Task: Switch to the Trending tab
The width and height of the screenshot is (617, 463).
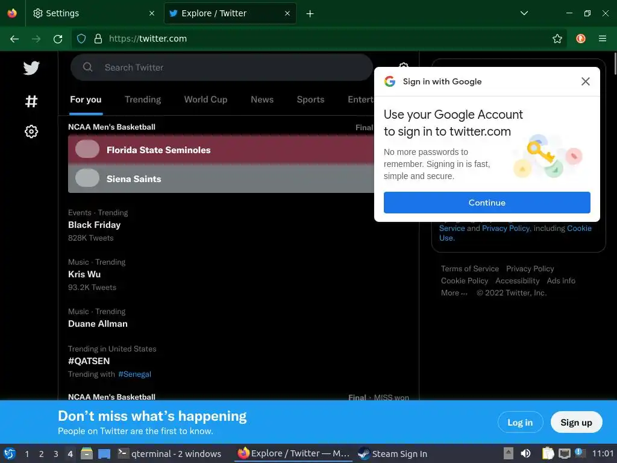Action: tap(143, 99)
